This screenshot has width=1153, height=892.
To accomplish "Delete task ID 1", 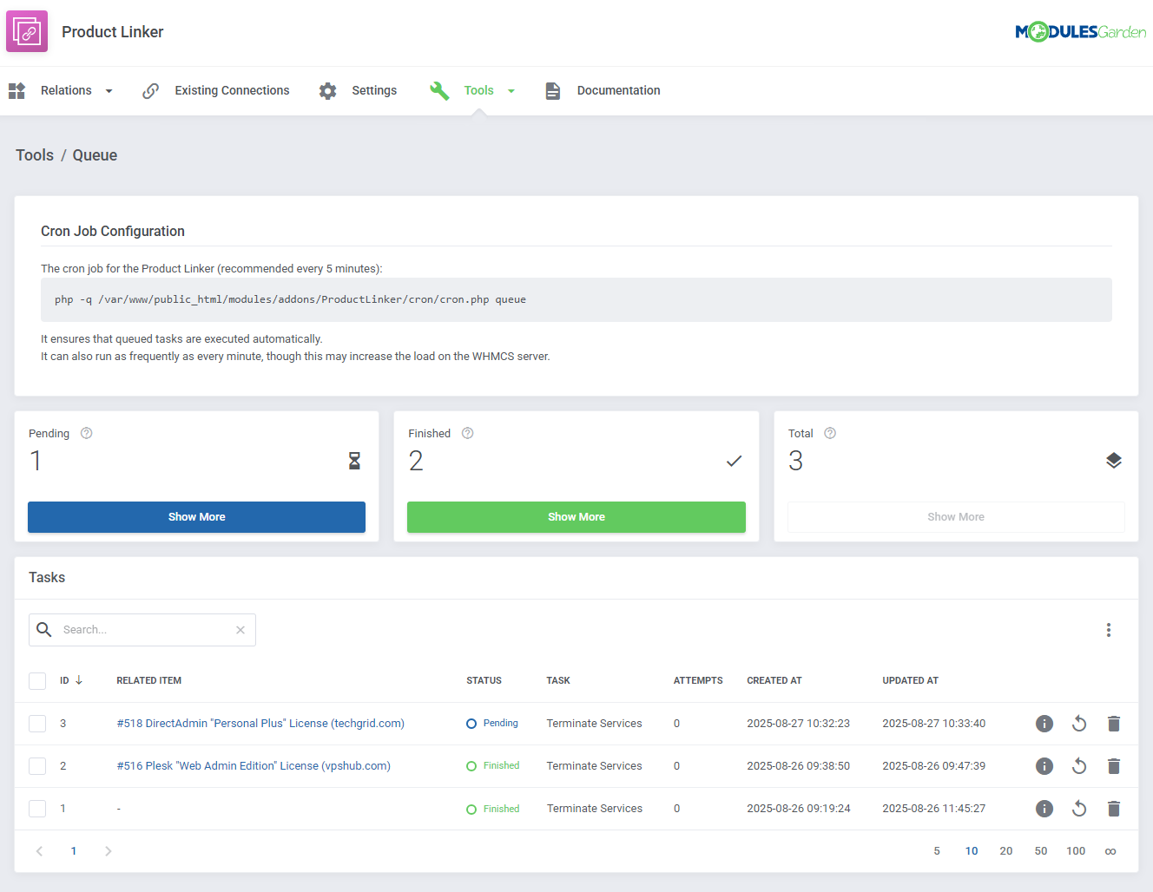I will click(1114, 809).
